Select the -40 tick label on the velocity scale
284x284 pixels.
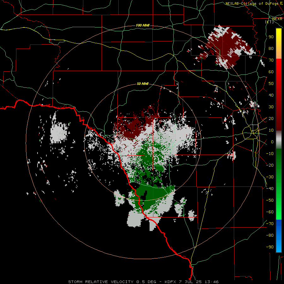tap(270, 189)
